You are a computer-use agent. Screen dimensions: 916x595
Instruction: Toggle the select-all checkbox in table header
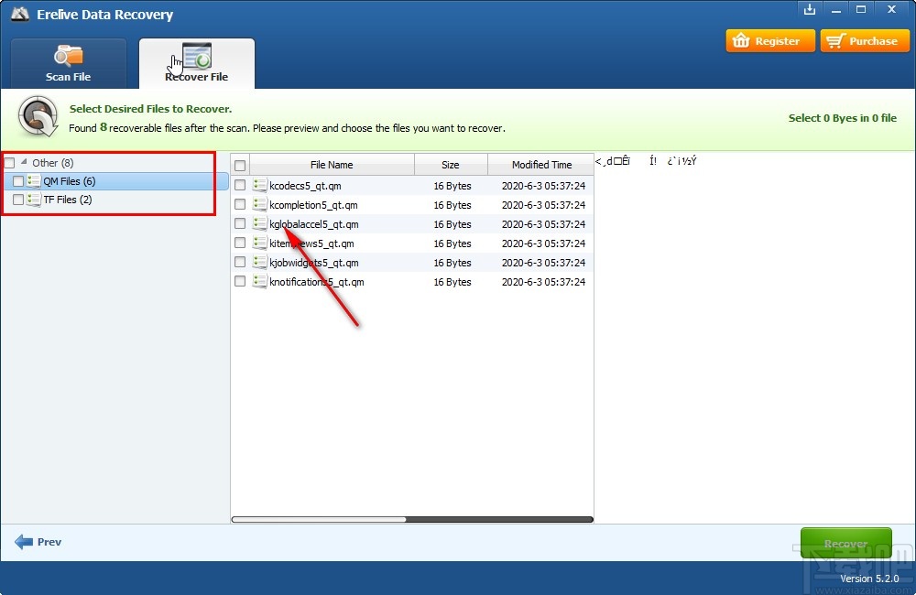point(240,166)
